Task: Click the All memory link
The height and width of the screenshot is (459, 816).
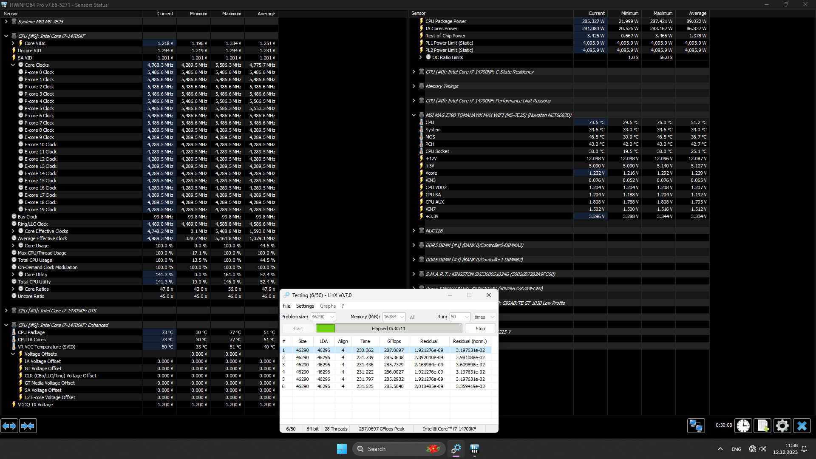Action: coord(412,317)
